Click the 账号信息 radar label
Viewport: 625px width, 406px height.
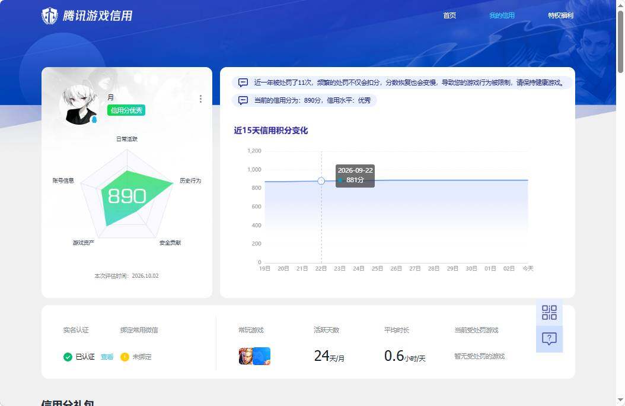[x=63, y=180]
